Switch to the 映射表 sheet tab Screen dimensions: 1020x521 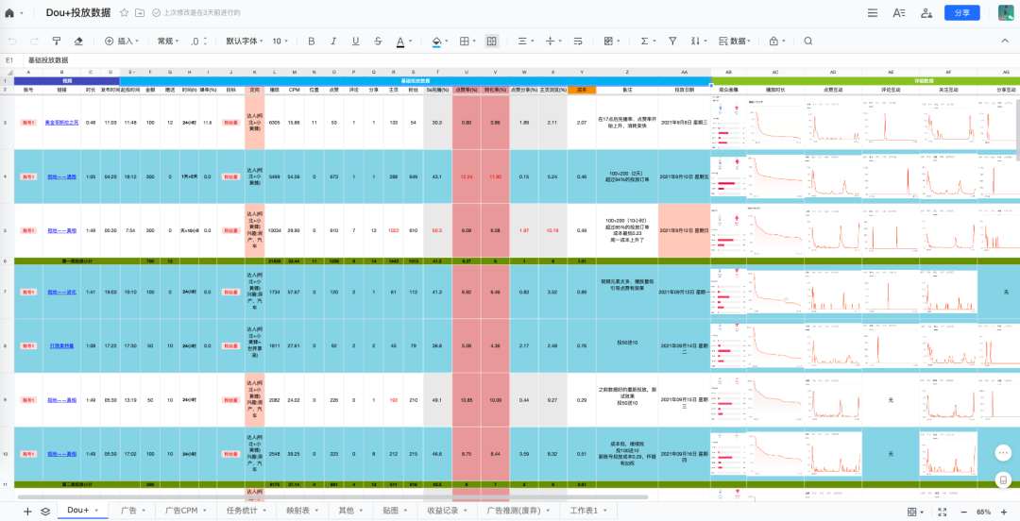point(302,511)
